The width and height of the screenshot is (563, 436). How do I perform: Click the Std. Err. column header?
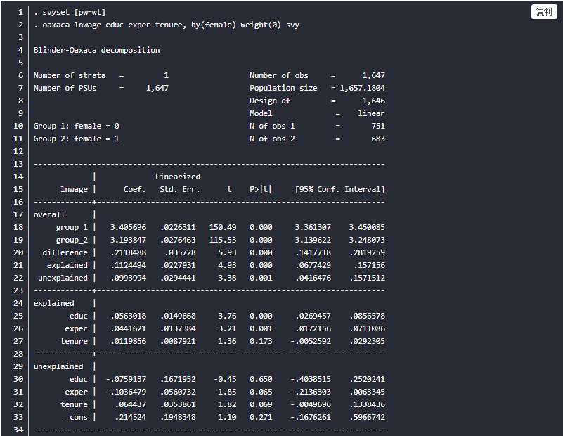click(179, 189)
